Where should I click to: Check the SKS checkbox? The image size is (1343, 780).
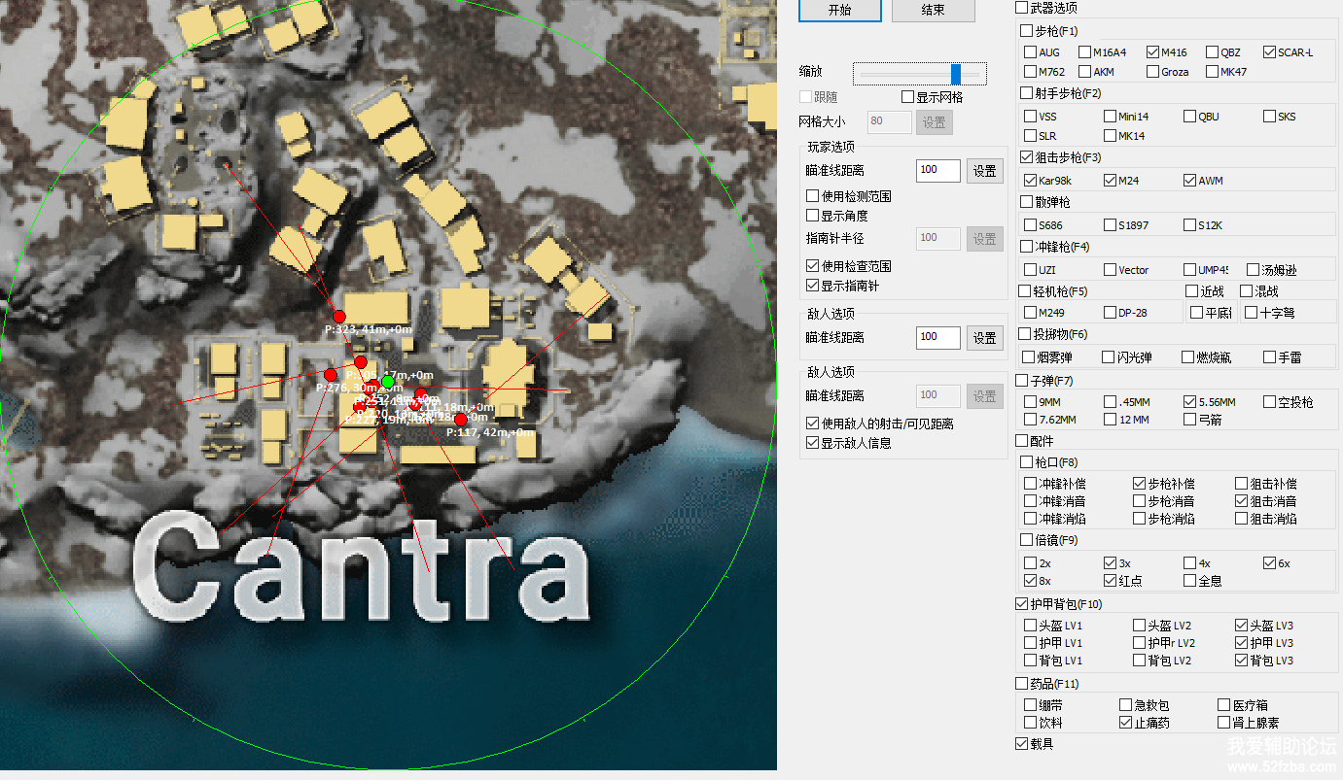click(1269, 117)
